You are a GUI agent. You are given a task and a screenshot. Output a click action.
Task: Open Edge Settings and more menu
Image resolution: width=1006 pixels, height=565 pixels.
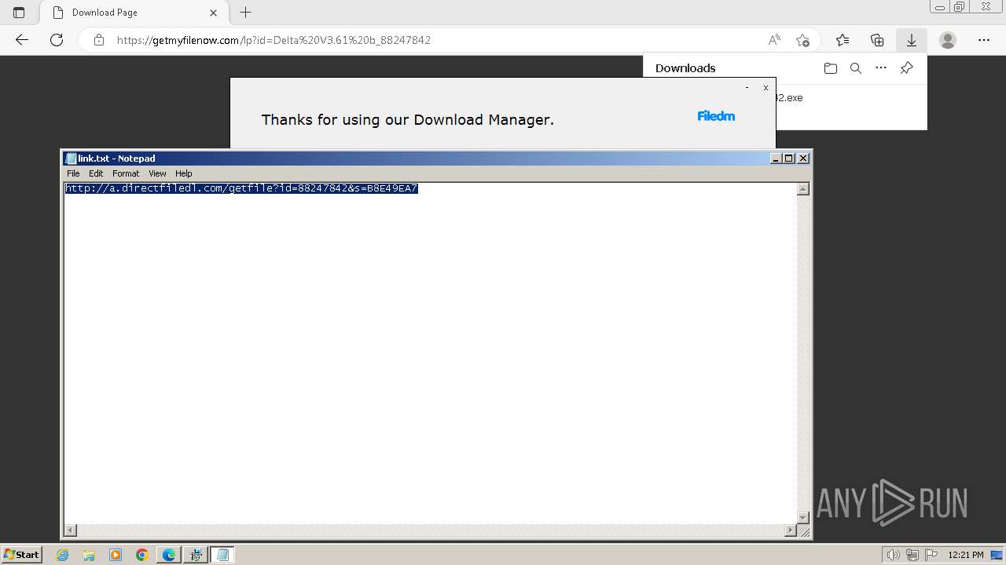(x=984, y=40)
